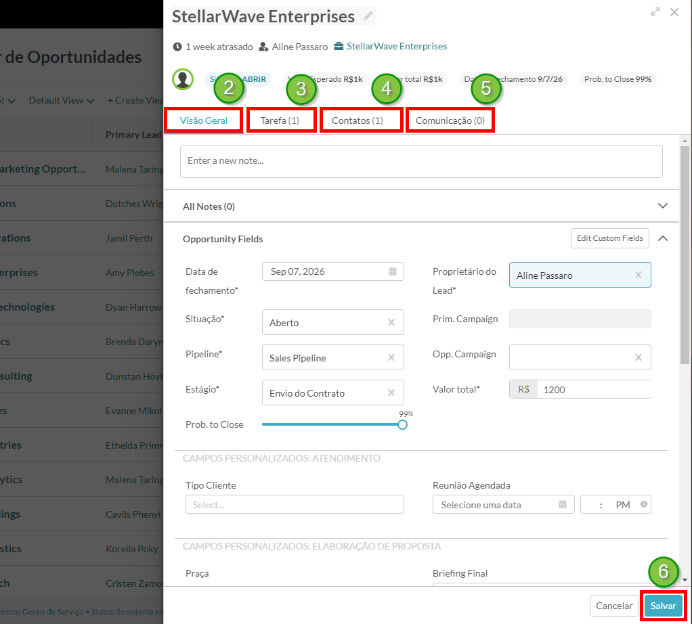This screenshot has width=692, height=624.
Task: Click the pencil icon beside StellarWave Enterprises title
Action: pos(368,16)
